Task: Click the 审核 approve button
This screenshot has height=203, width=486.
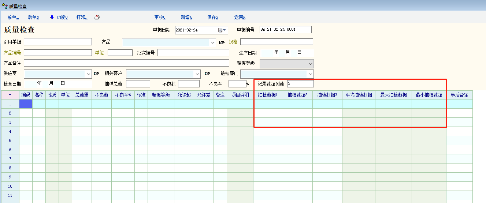Action: 160,17
